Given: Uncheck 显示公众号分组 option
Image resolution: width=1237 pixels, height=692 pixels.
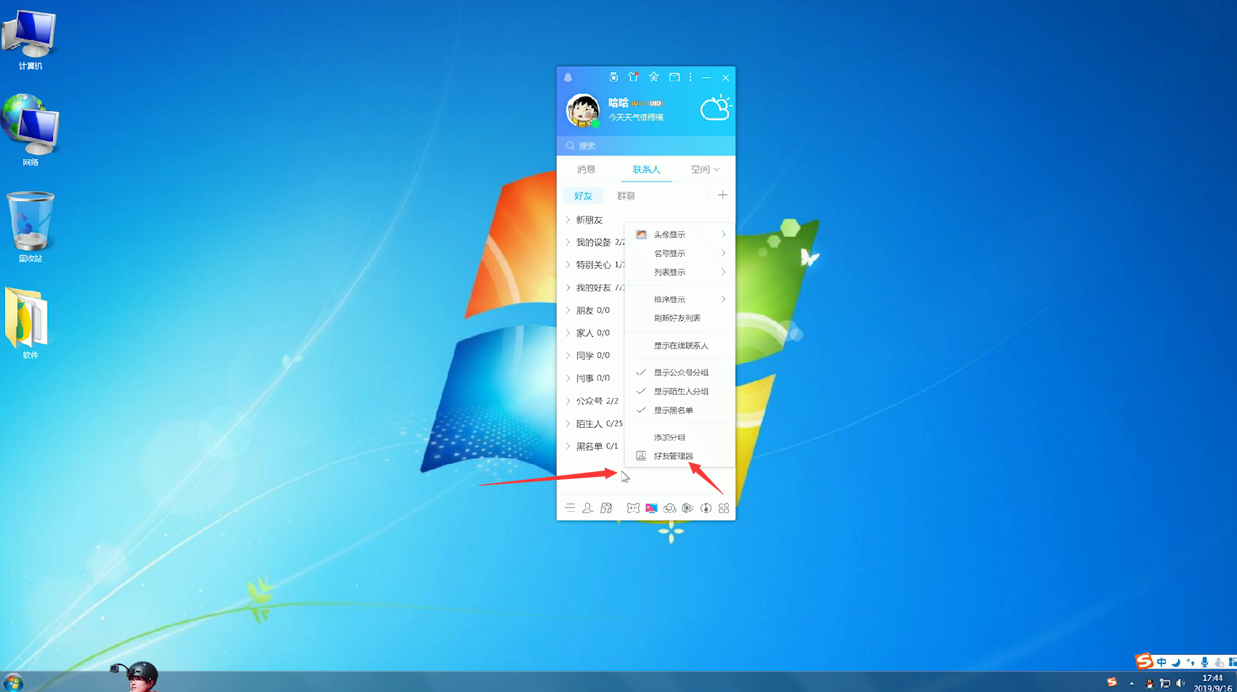Looking at the screenshot, I should coord(680,373).
